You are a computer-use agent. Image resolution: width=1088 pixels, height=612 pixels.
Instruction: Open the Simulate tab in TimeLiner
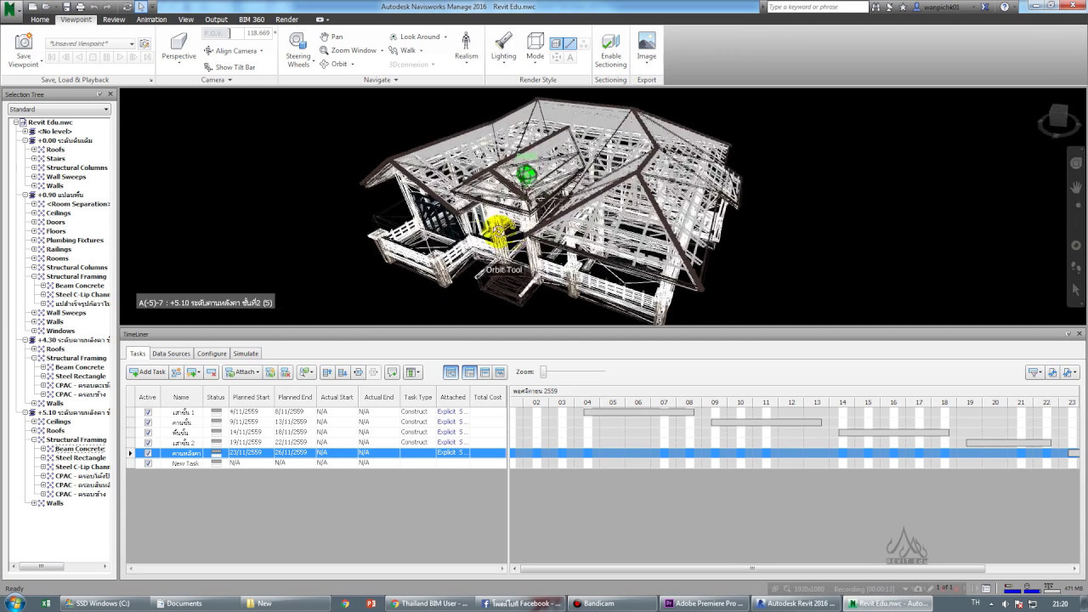click(246, 354)
